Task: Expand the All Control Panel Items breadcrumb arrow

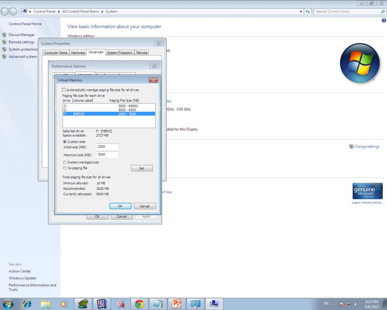Action: 102,12
